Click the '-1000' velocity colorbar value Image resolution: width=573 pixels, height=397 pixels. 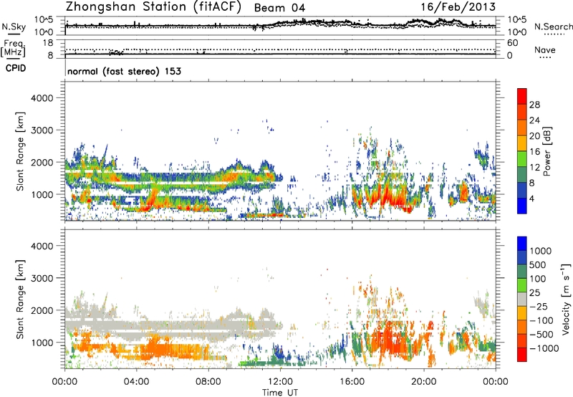click(x=544, y=348)
